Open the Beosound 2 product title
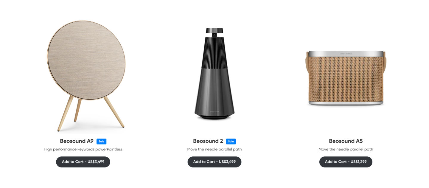 tap(208, 141)
